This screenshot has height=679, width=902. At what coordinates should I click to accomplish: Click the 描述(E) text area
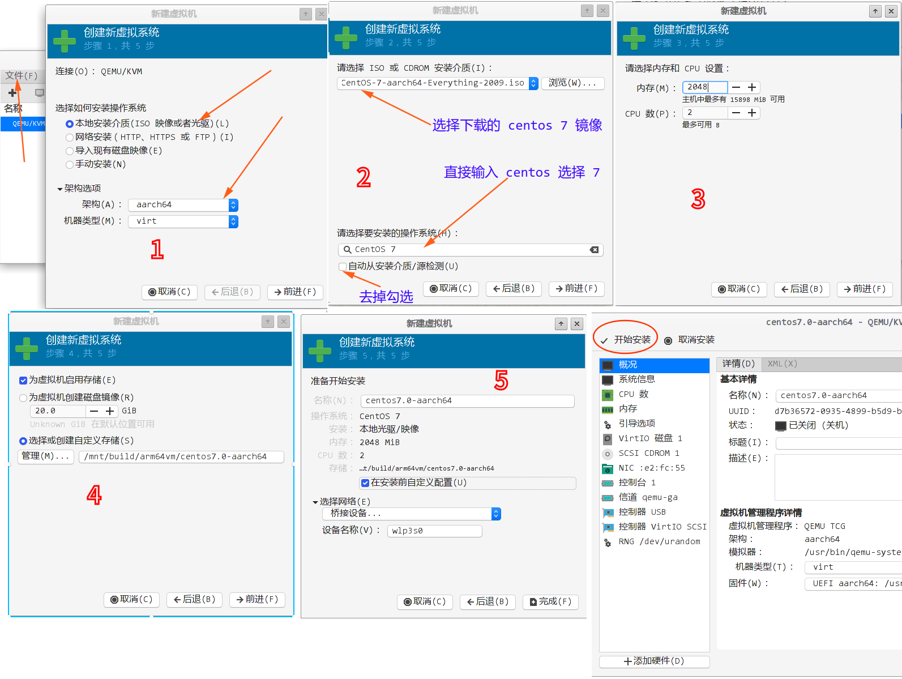click(x=839, y=477)
